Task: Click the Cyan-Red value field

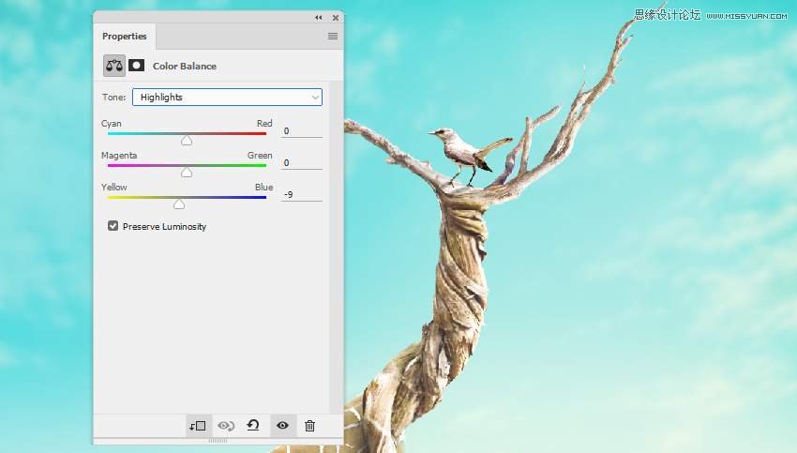Action: point(301,131)
